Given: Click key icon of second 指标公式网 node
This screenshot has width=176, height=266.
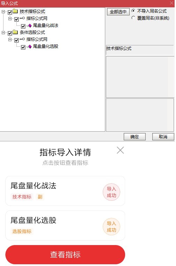Looking at the screenshot, I should pyautogui.click(x=22, y=39).
